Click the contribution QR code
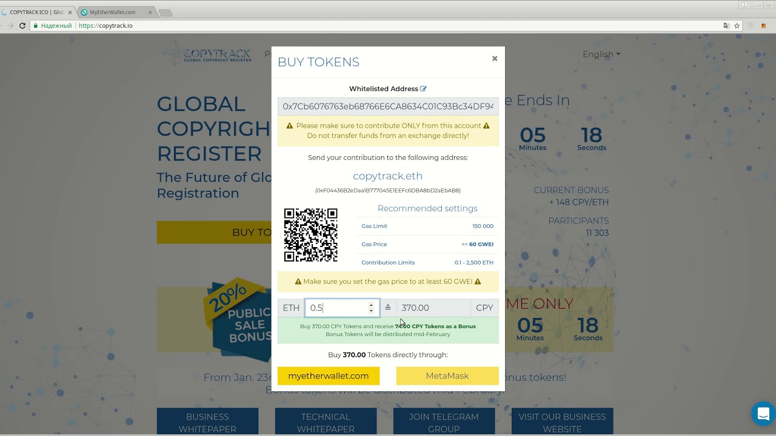 (311, 235)
